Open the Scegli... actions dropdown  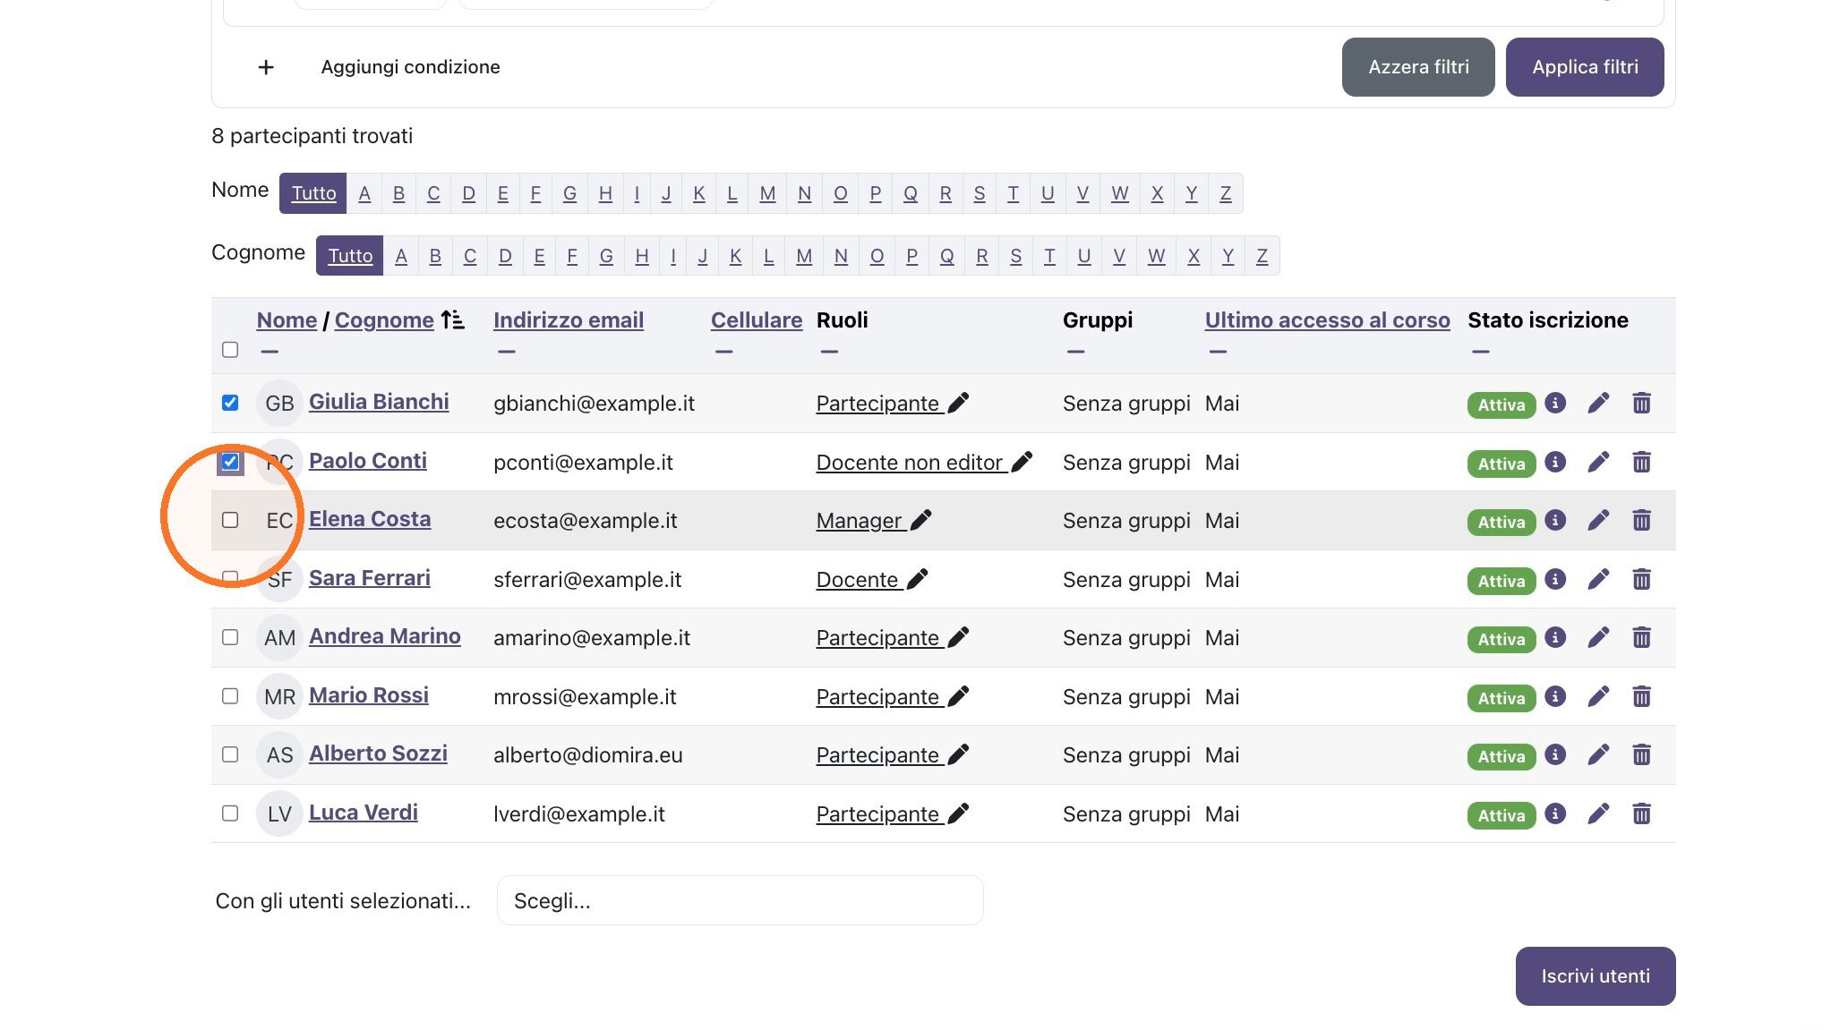[740, 900]
